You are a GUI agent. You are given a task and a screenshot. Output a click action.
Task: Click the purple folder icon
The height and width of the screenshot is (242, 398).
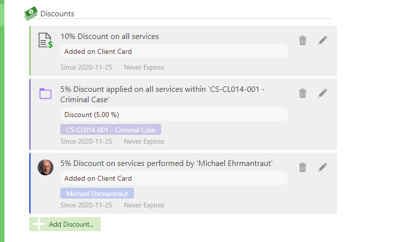point(45,93)
